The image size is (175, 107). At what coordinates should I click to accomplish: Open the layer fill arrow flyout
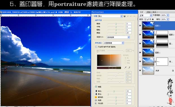[168, 19]
